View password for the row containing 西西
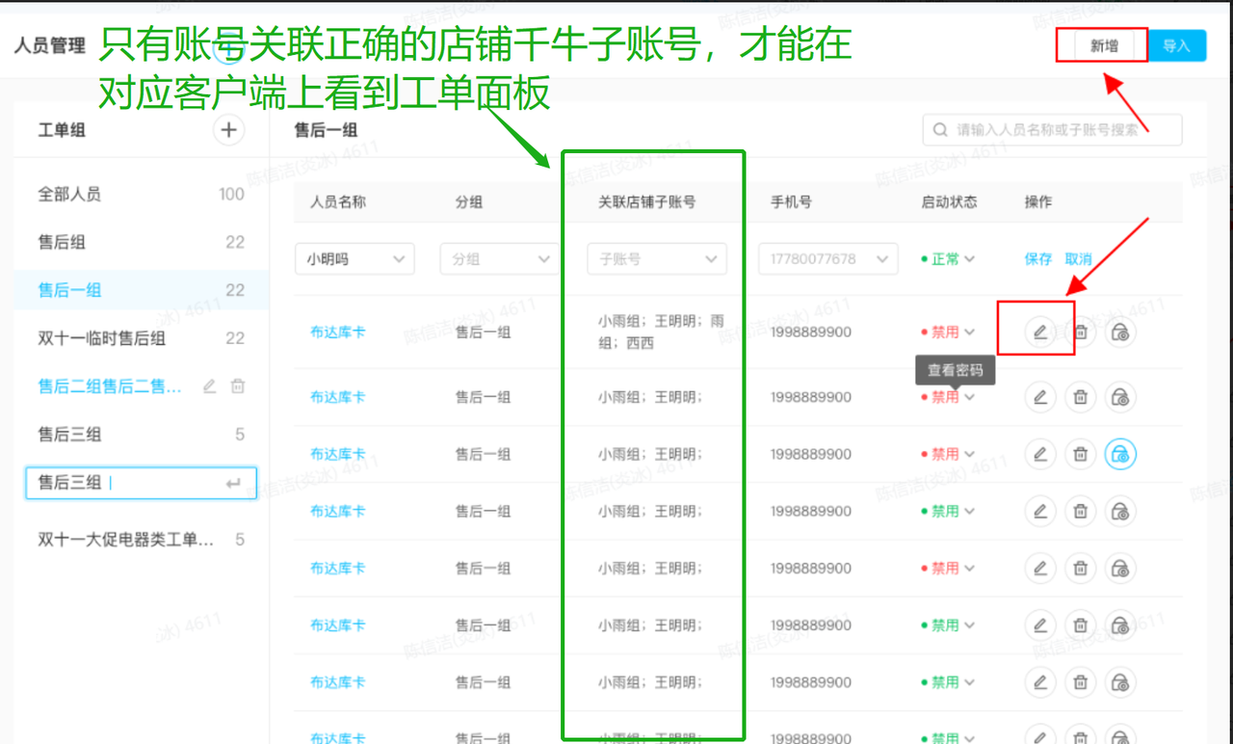This screenshot has height=744, width=1233. (x=1121, y=332)
